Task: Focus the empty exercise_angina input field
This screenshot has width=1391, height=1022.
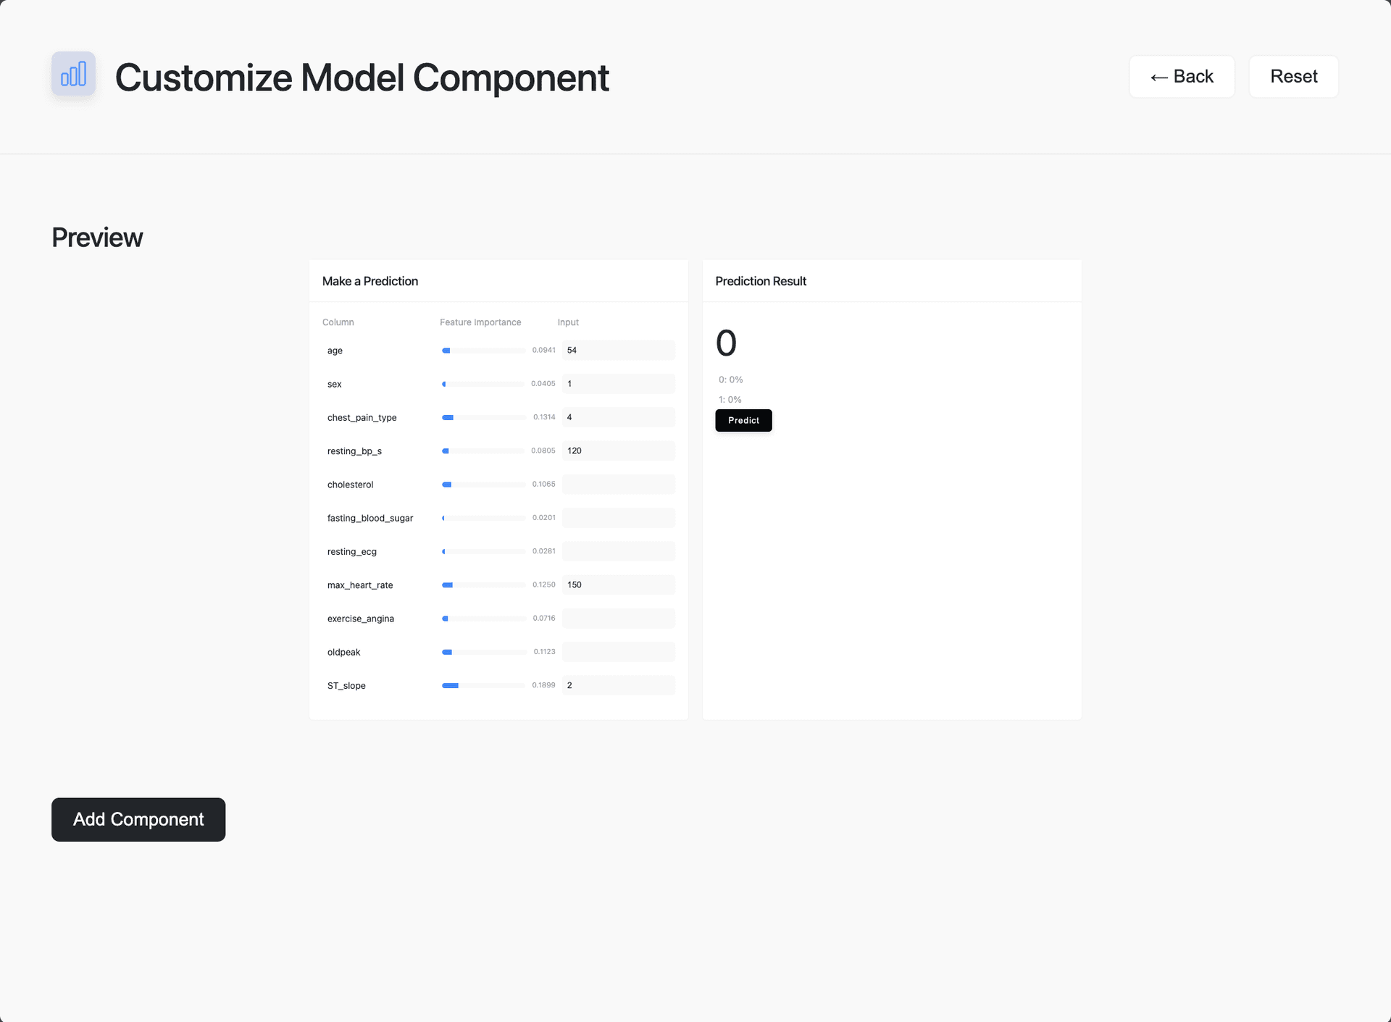Action: [x=618, y=618]
